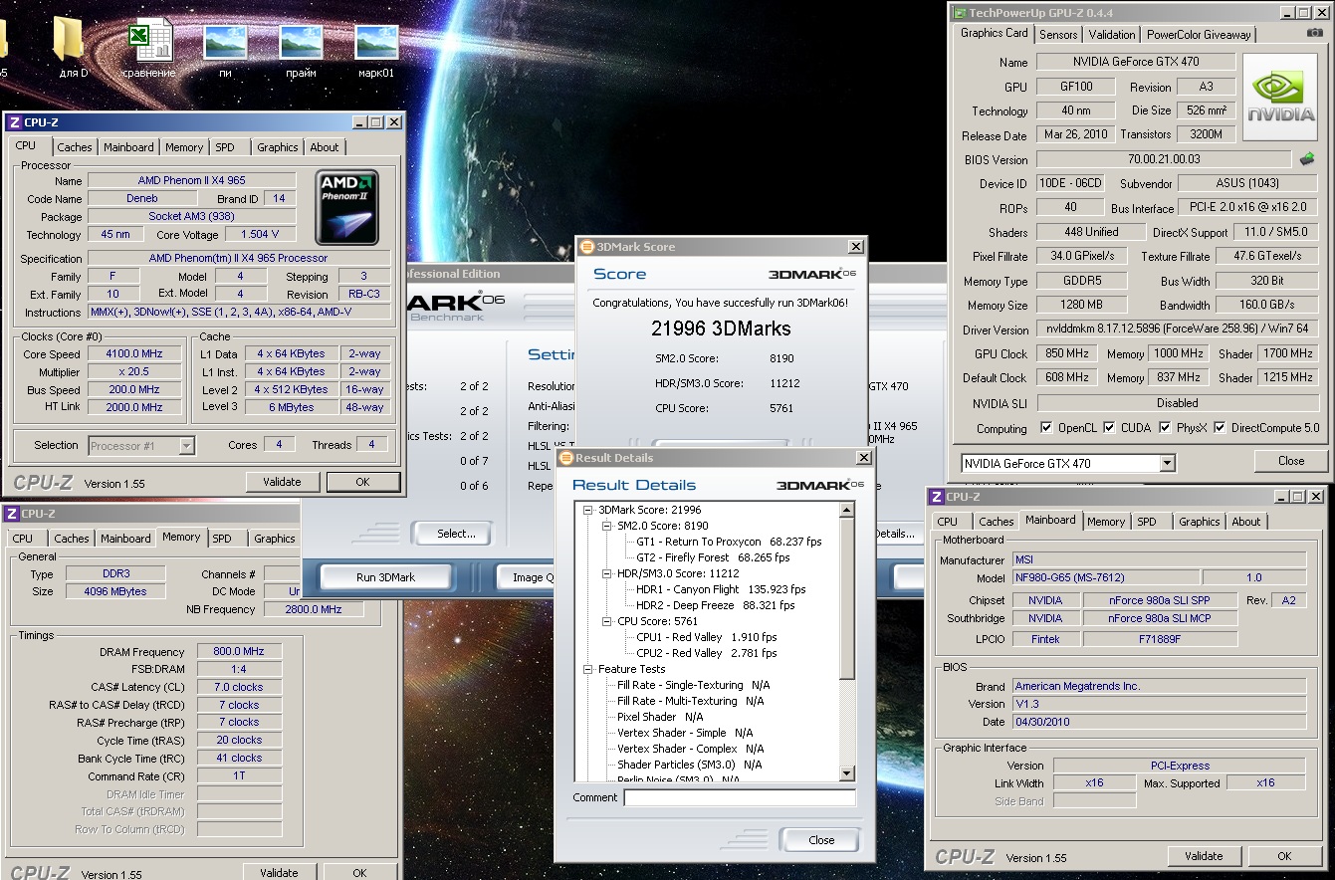Viewport: 1335px width, 880px height.
Task: Open the About tab in the CPU-Z processor window
Action: coord(325,146)
